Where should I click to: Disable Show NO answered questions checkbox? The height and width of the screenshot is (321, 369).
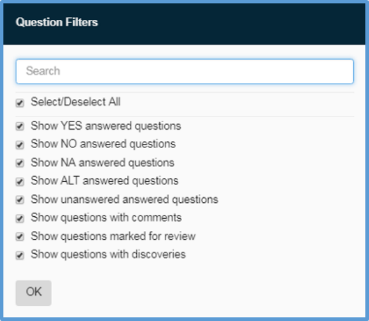pyautogui.click(x=20, y=144)
